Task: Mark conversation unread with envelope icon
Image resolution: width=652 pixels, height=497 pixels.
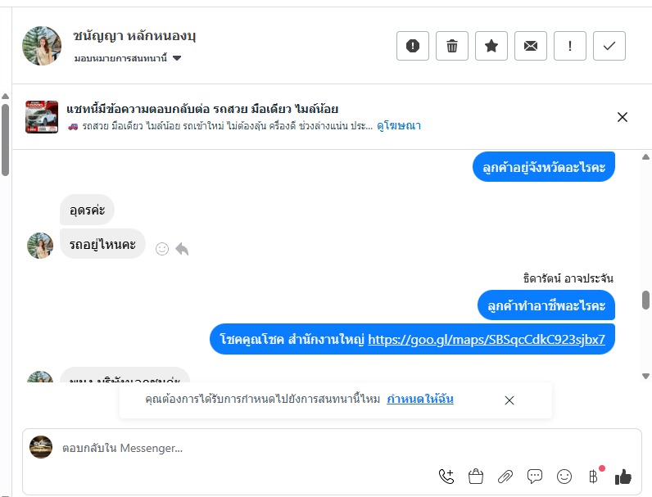Action: pos(531,46)
